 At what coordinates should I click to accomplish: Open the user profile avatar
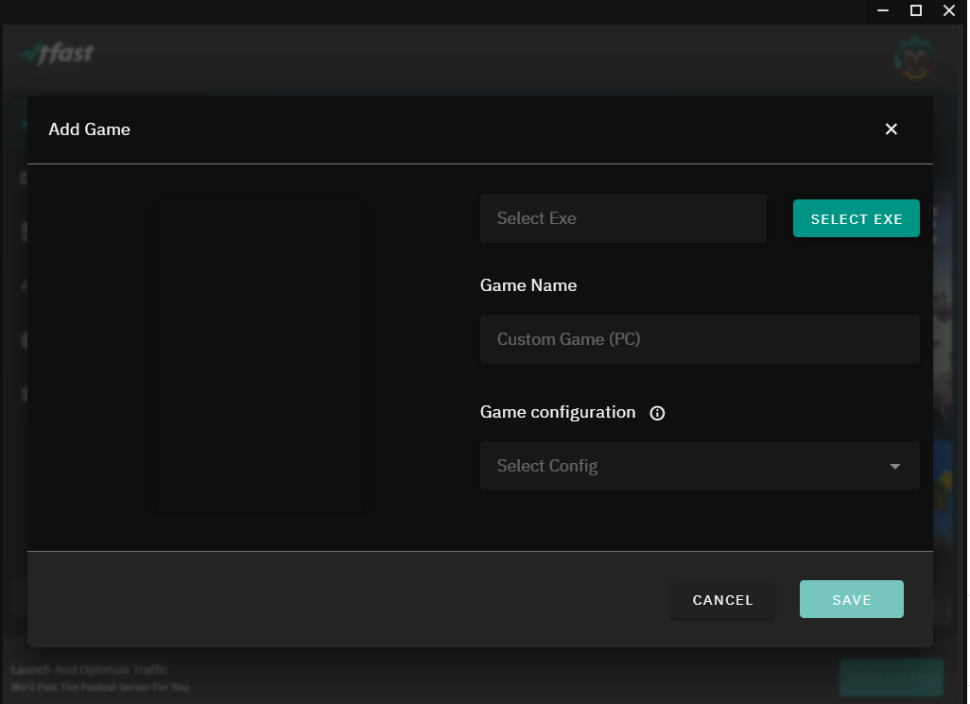[x=913, y=59]
